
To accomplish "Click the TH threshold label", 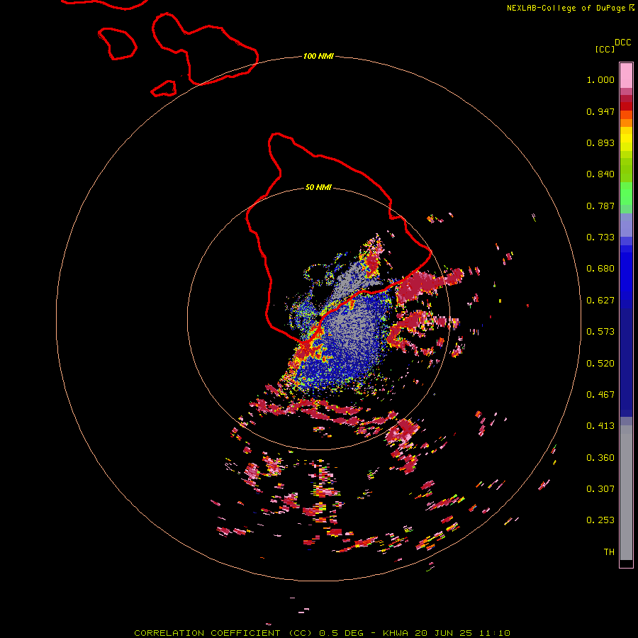I will [609, 552].
